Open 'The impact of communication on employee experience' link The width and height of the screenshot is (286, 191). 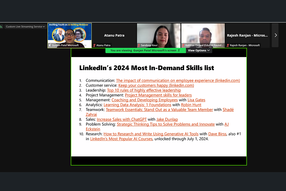(x=178, y=80)
